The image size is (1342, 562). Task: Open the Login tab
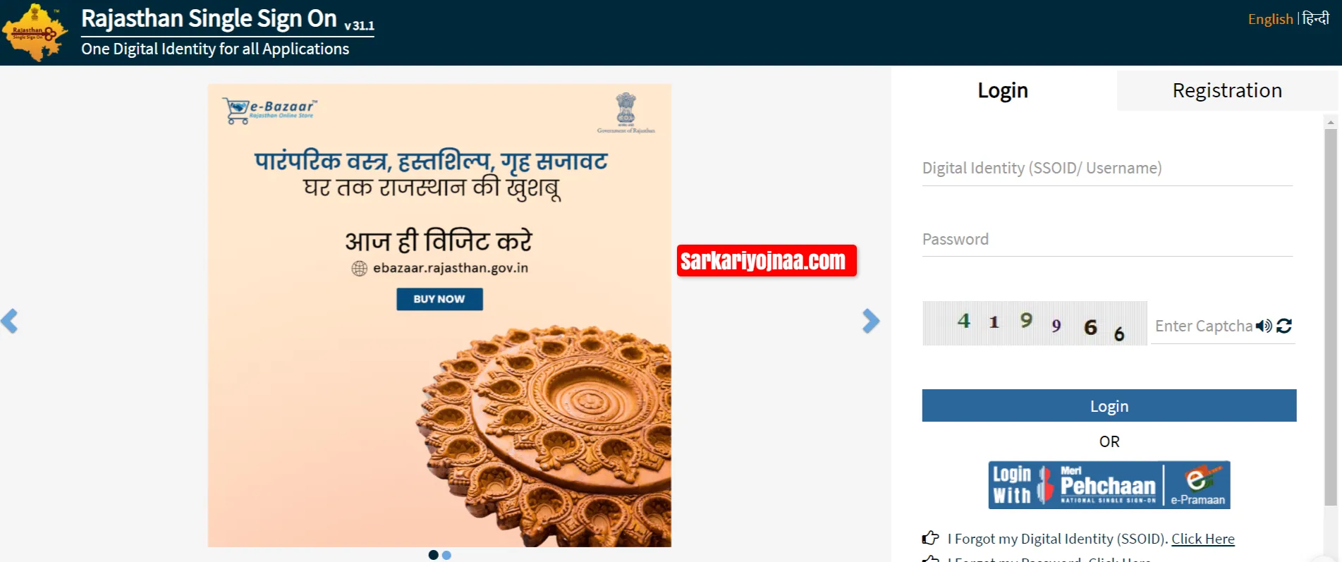(x=1003, y=90)
